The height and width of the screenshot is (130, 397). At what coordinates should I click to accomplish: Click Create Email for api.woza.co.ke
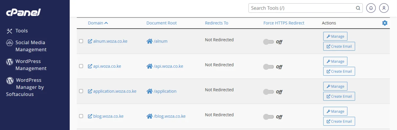(339, 71)
